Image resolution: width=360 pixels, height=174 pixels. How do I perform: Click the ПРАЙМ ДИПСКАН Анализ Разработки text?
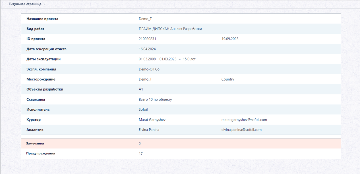coord(170,29)
